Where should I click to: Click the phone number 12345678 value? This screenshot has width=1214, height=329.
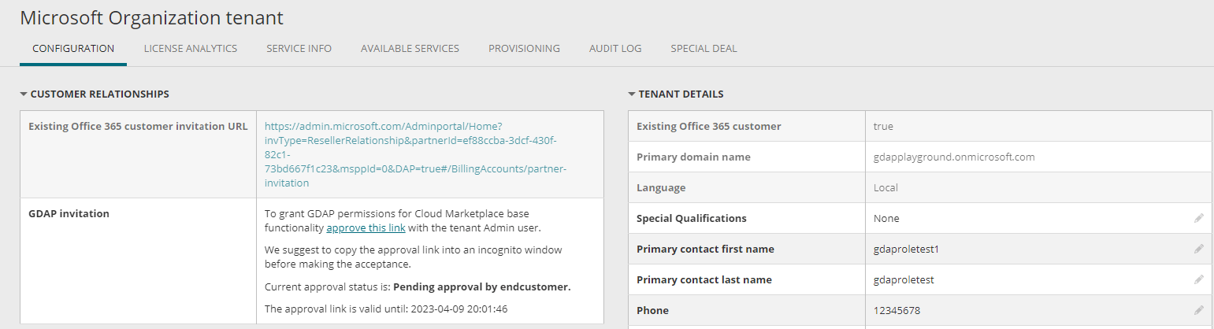(897, 310)
